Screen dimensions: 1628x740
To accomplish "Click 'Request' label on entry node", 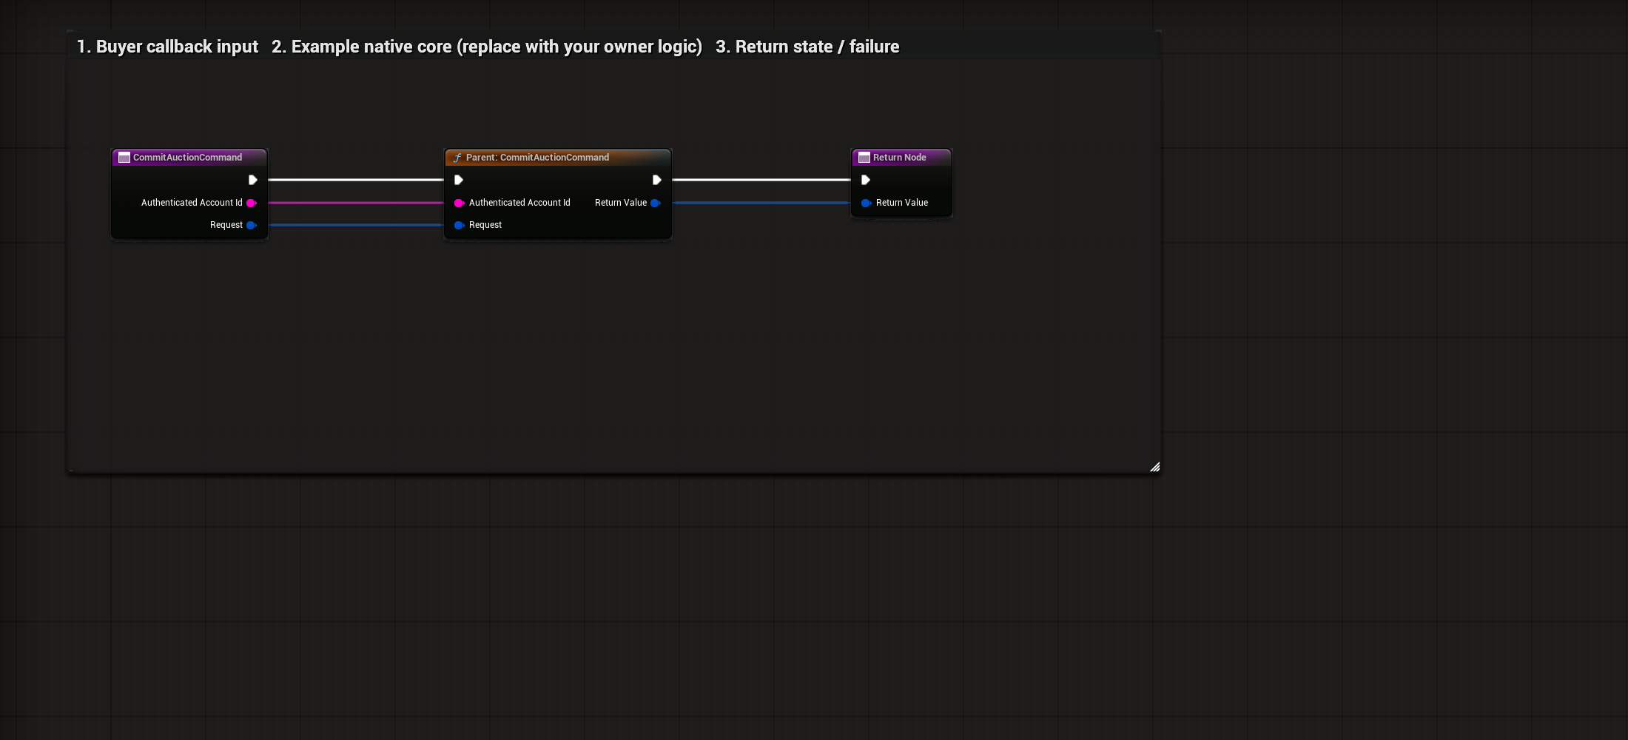I will point(226,225).
